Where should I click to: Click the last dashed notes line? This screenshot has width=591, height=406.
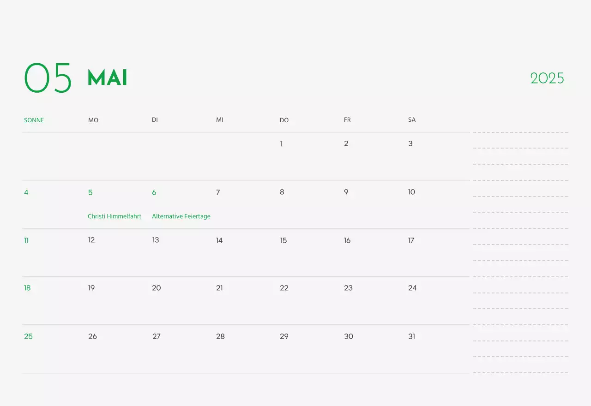(x=520, y=372)
